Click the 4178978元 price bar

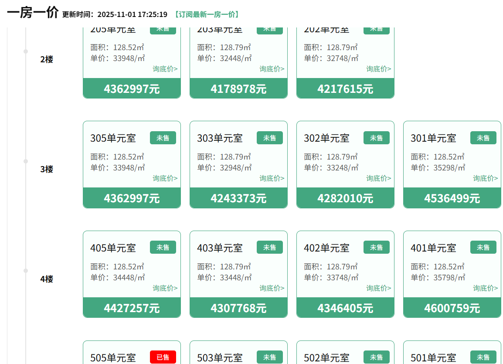pyautogui.click(x=238, y=89)
